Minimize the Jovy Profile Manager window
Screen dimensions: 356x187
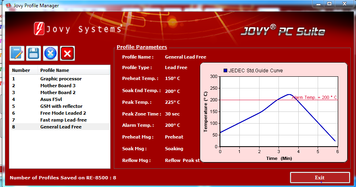point(318,4)
